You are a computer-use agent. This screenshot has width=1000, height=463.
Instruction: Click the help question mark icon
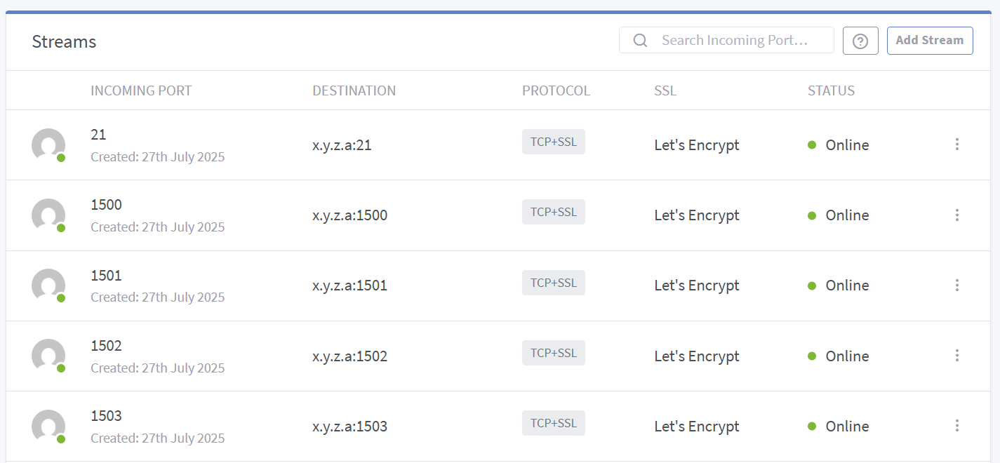click(860, 41)
